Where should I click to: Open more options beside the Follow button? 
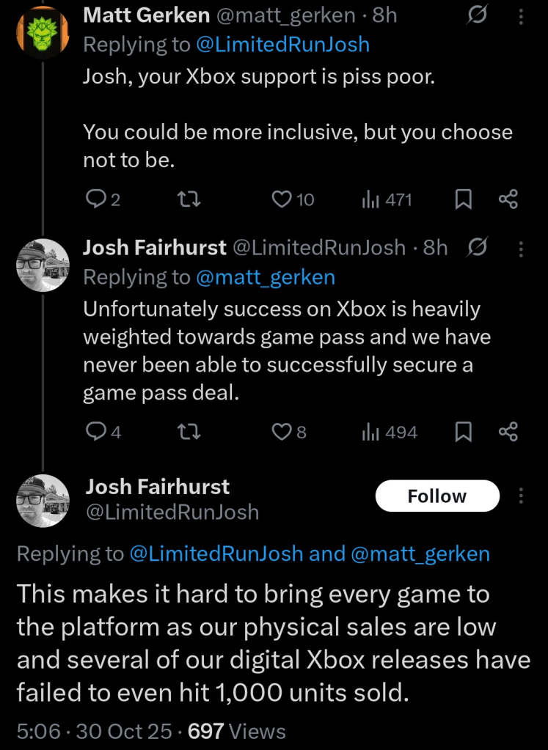[x=521, y=496]
